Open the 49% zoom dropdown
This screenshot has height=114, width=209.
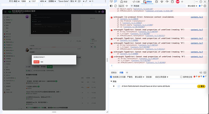click(43, 1)
